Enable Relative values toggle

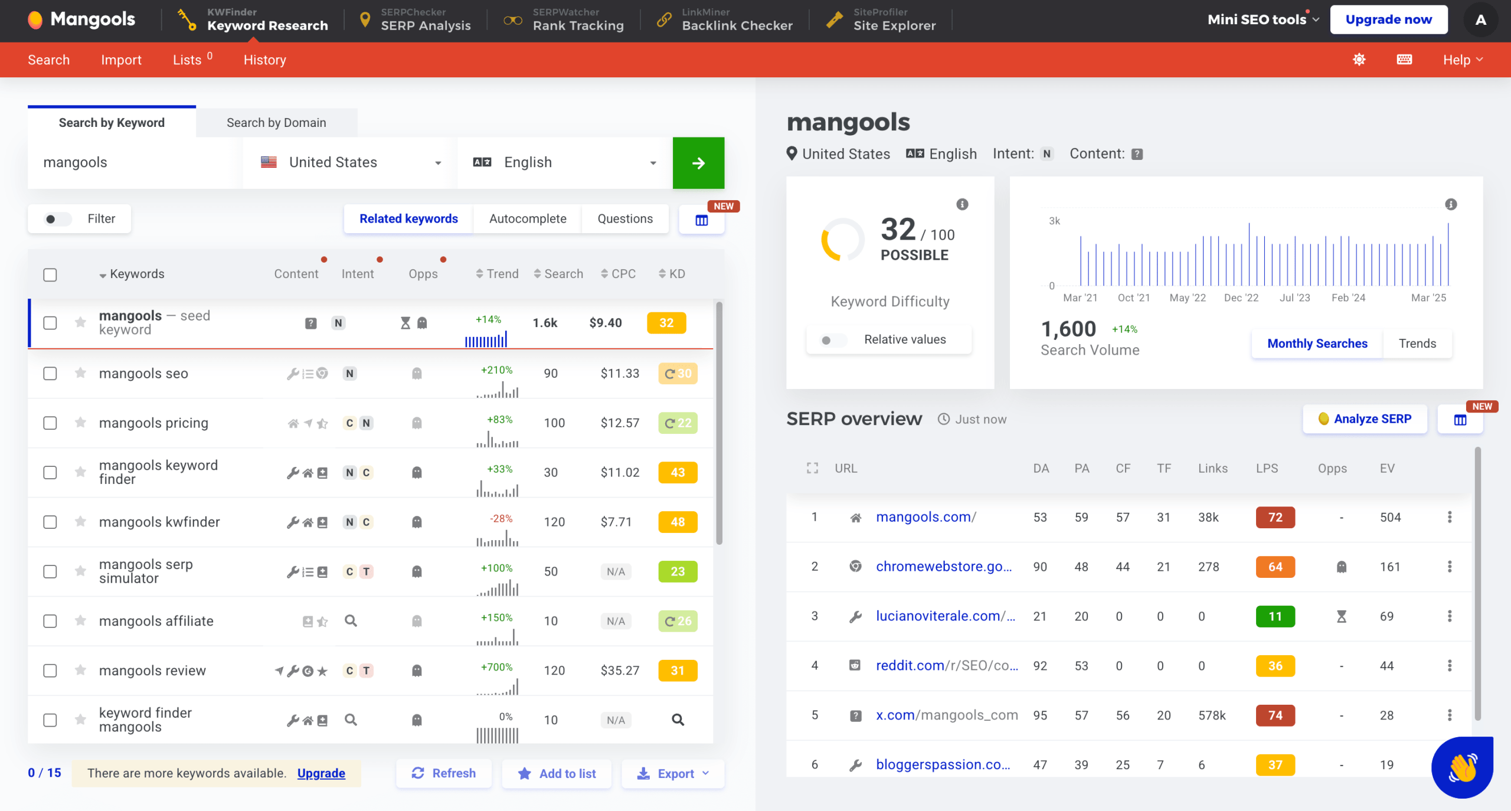(x=832, y=340)
